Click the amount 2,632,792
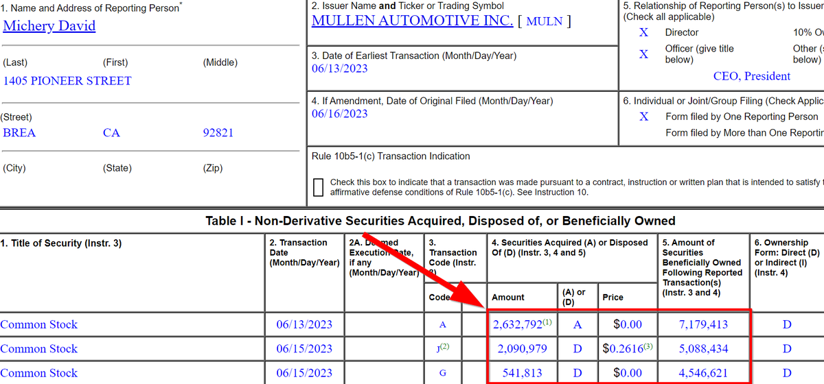Viewport: 824px width, 384px height. coord(518,324)
